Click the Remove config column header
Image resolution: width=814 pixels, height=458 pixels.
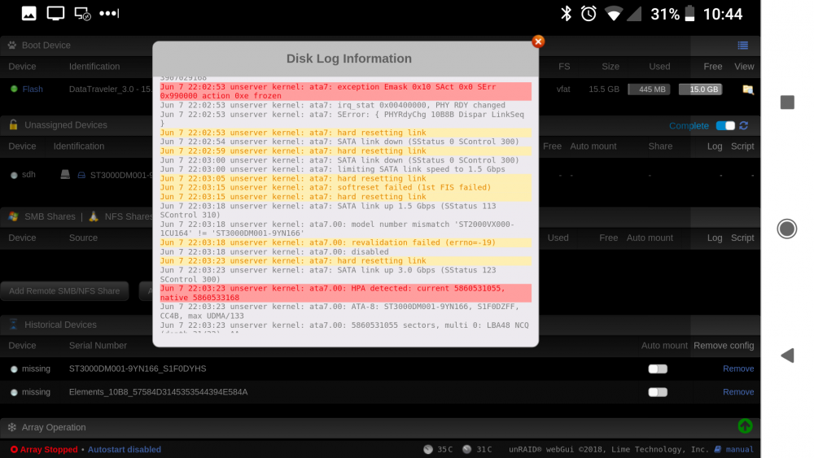click(x=724, y=346)
